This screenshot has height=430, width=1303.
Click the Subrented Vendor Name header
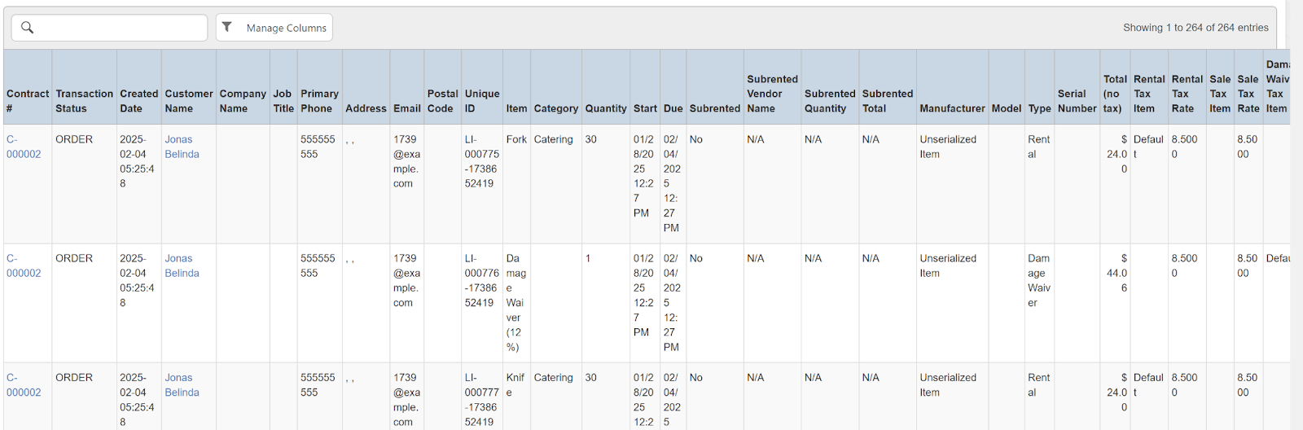click(x=772, y=94)
